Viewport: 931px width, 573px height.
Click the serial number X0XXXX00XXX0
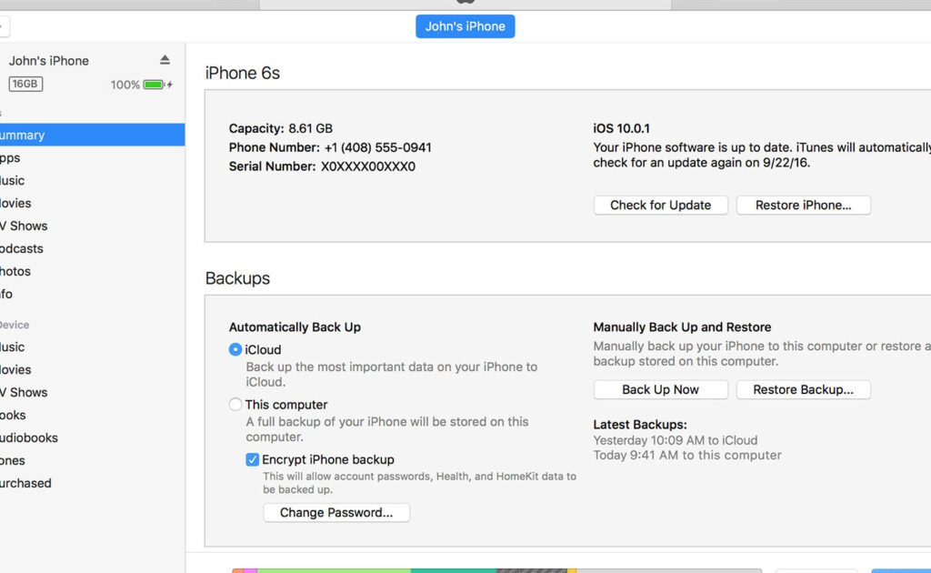(x=368, y=166)
